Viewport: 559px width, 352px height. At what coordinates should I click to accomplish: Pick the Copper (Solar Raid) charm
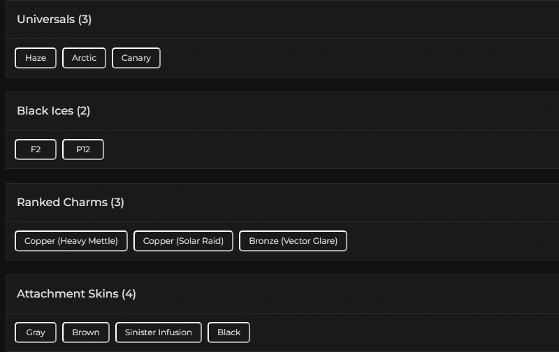[183, 241]
